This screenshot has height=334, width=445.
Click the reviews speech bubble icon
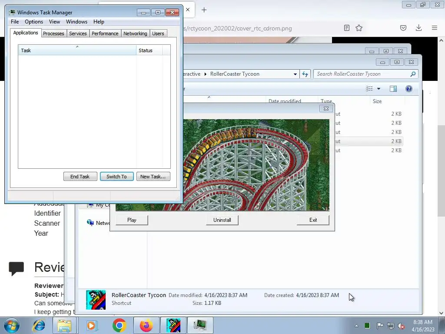click(17, 268)
